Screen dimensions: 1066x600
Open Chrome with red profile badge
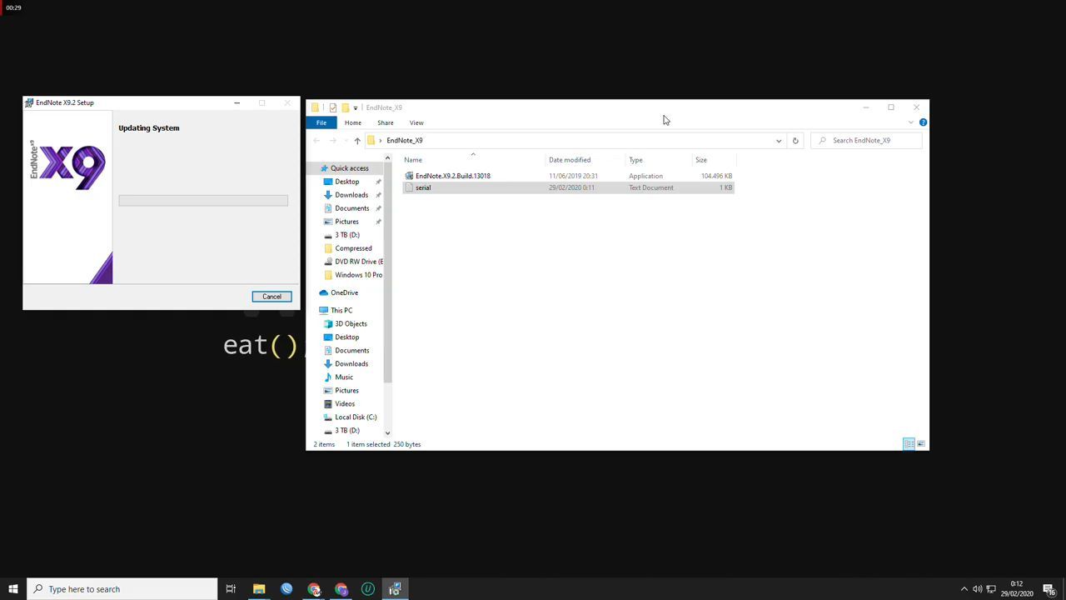pyautogui.click(x=314, y=589)
